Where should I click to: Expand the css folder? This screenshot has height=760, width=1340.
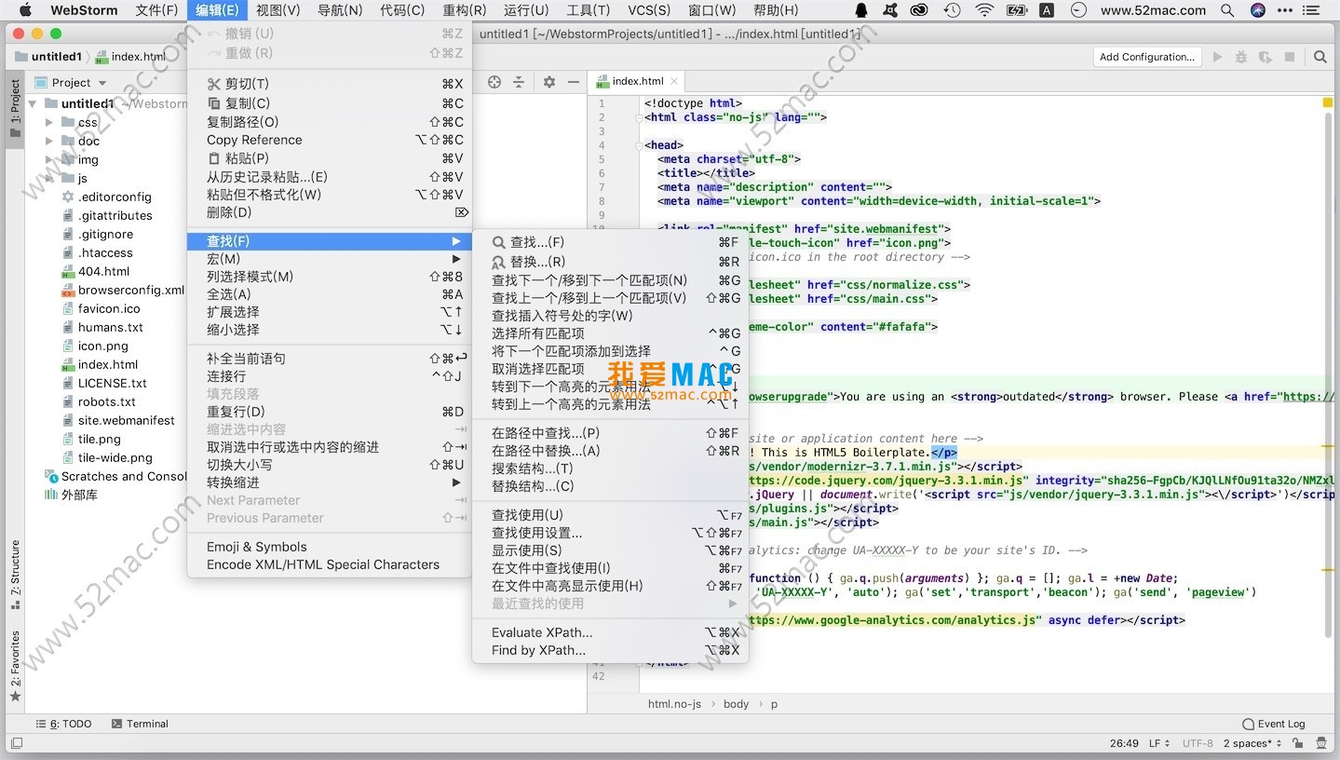pyautogui.click(x=50, y=122)
